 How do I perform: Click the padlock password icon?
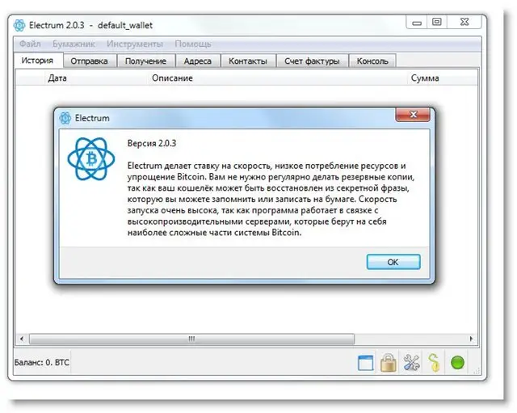pyautogui.click(x=388, y=363)
